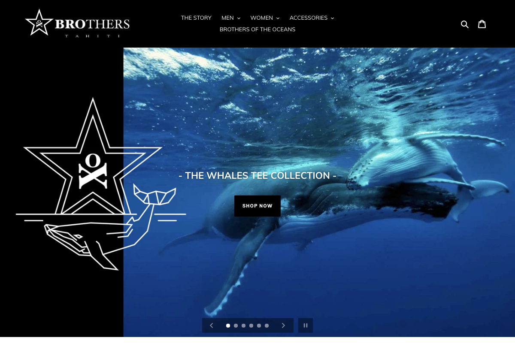Image resolution: width=515 pixels, height=343 pixels.
Task: Jump to the sixth slide dot
Action: click(267, 325)
